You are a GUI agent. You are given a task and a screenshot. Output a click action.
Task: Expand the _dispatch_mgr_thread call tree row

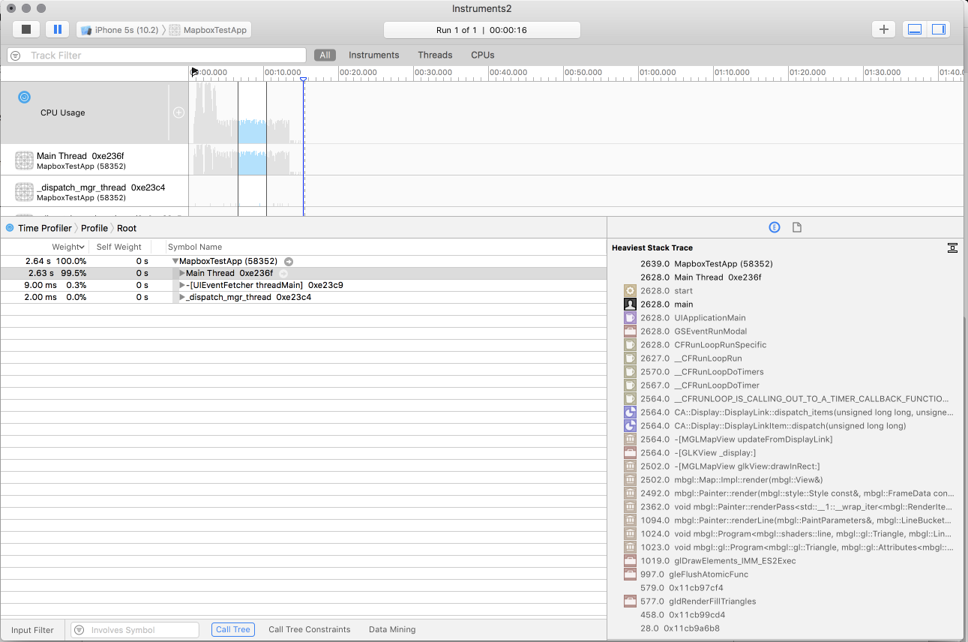(x=181, y=297)
